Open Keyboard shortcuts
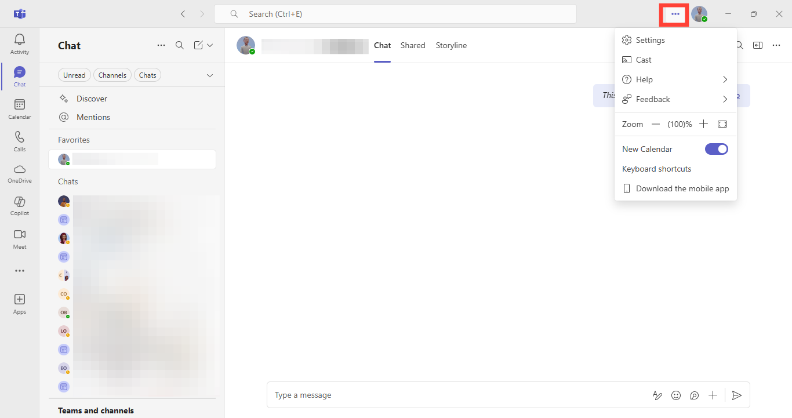 pyautogui.click(x=656, y=169)
